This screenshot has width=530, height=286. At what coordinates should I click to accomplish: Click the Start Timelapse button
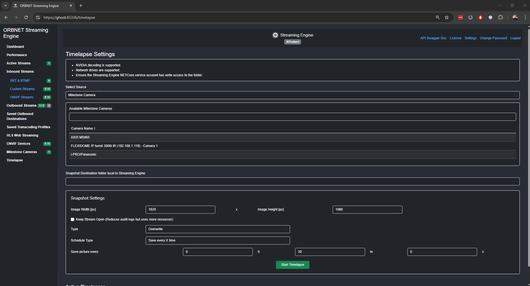coord(293,265)
